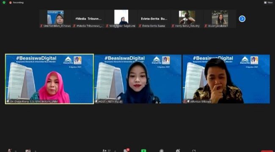Show next page of participant thumbnails
275x152 pixels.
tap(242, 19)
